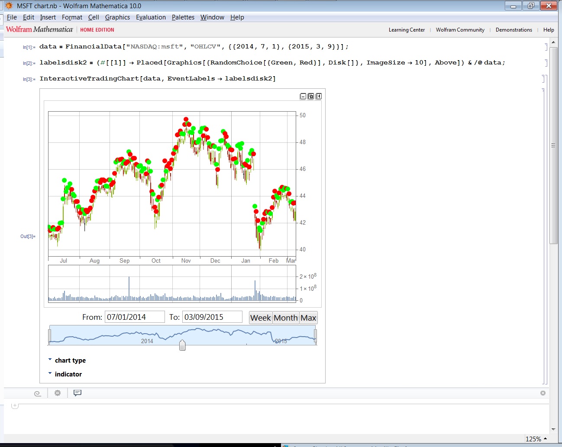Open the File menu
This screenshot has height=447, width=562.
12,17
